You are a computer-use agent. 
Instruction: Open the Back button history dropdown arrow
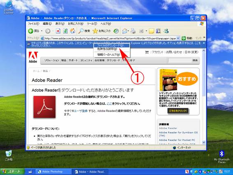(x=42, y=31)
